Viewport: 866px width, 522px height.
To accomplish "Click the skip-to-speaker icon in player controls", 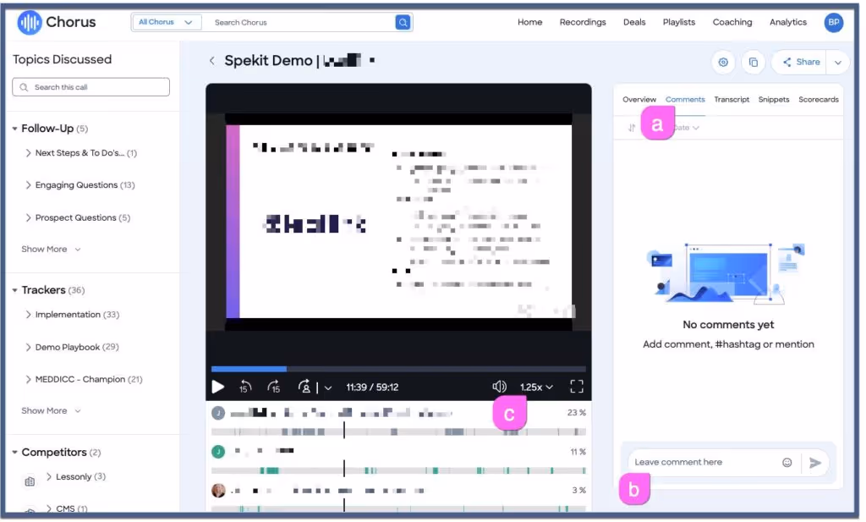I will pyautogui.click(x=304, y=387).
